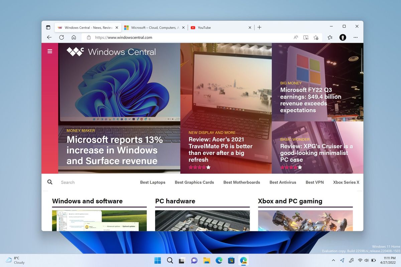Add this page to favorites
The height and width of the screenshot is (267, 401).
click(316, 37)
